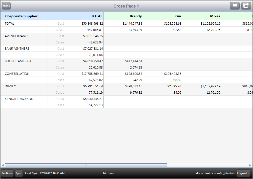Click the left scroll arrow of the table
The width and height of the screenshot is (253, 179).
(3, 165)
